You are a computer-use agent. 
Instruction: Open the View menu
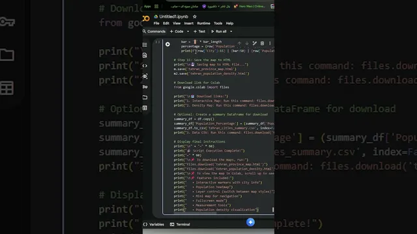click(x=177, y=23)
